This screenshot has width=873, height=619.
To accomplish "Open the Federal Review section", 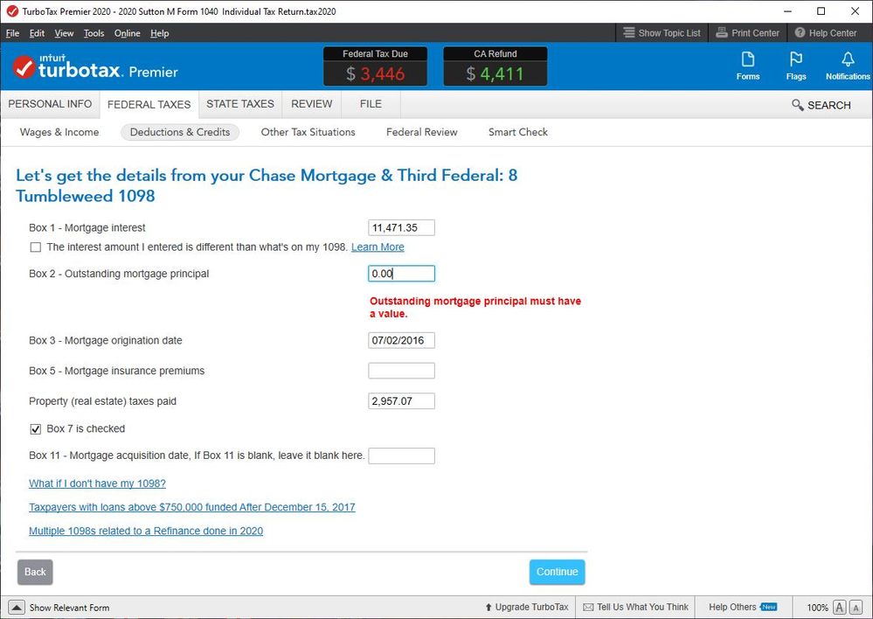I will pos(421,132).
